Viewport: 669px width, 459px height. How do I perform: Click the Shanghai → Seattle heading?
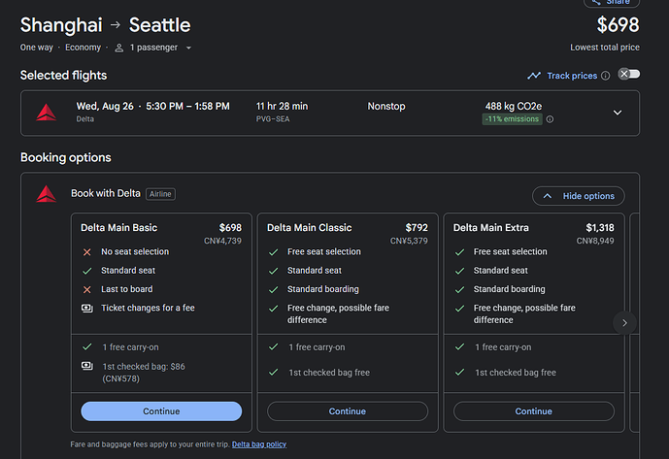pyautogui.click(x=106, y=24)
